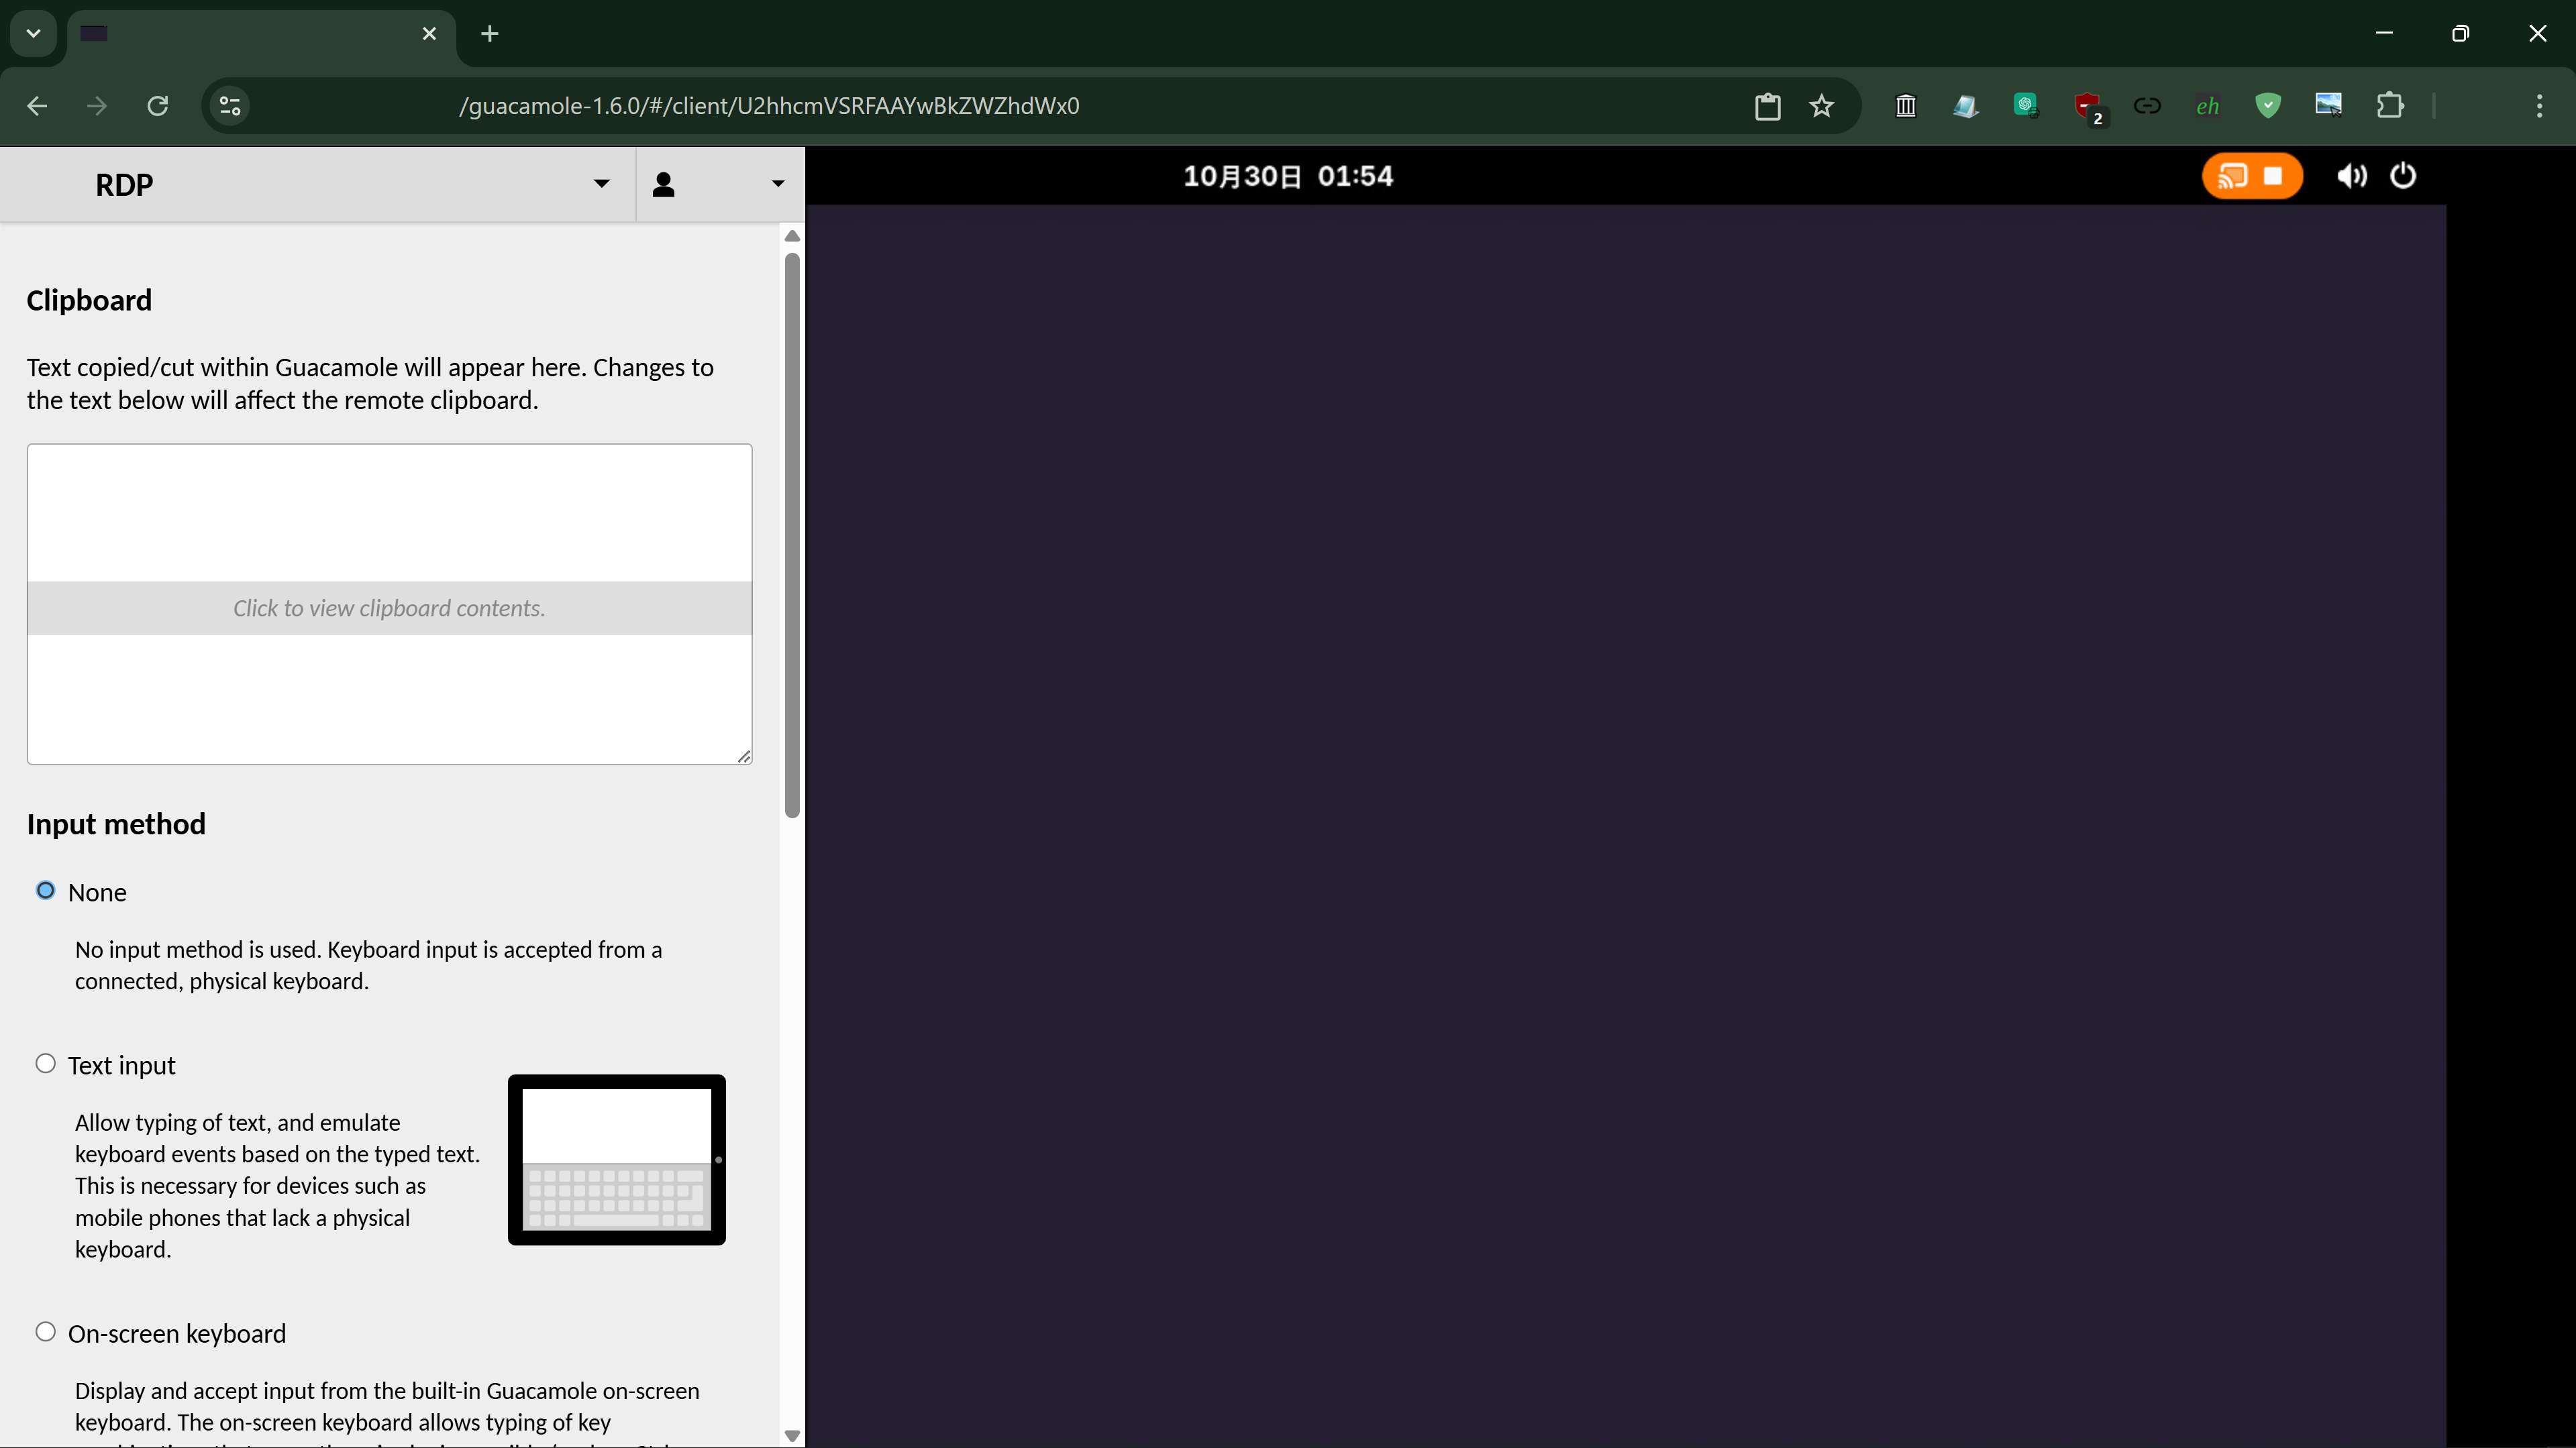
Task: Bookmark this page with star icon
Action: 1821,106
